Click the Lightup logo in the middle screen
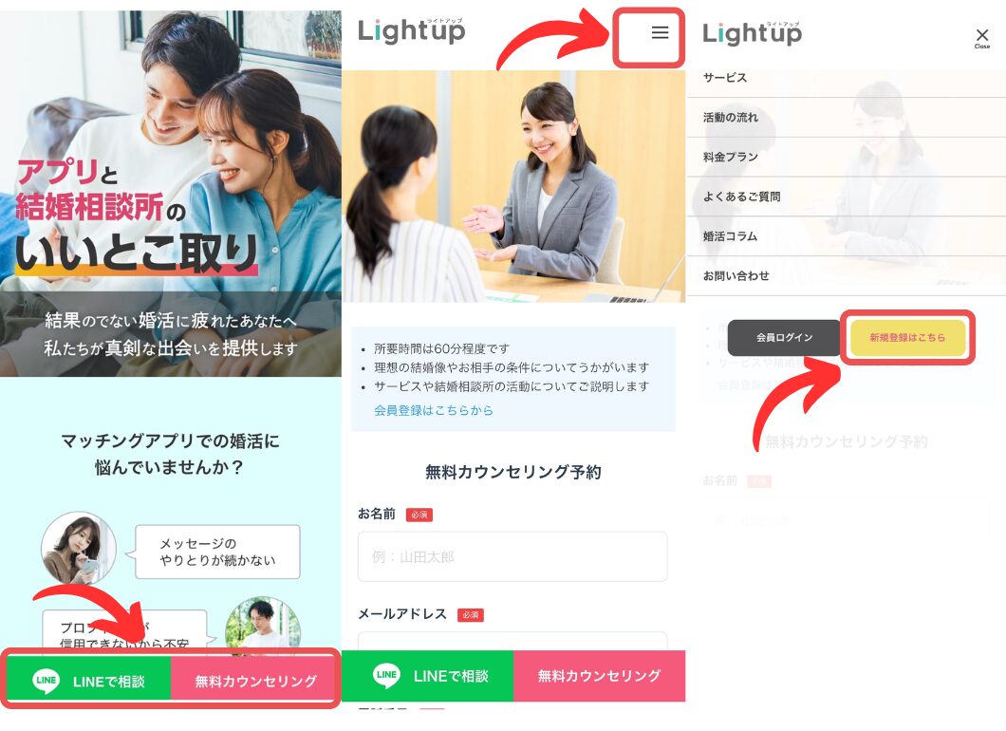The width and height of the screenshot is (1006, 731). (411, 30)
